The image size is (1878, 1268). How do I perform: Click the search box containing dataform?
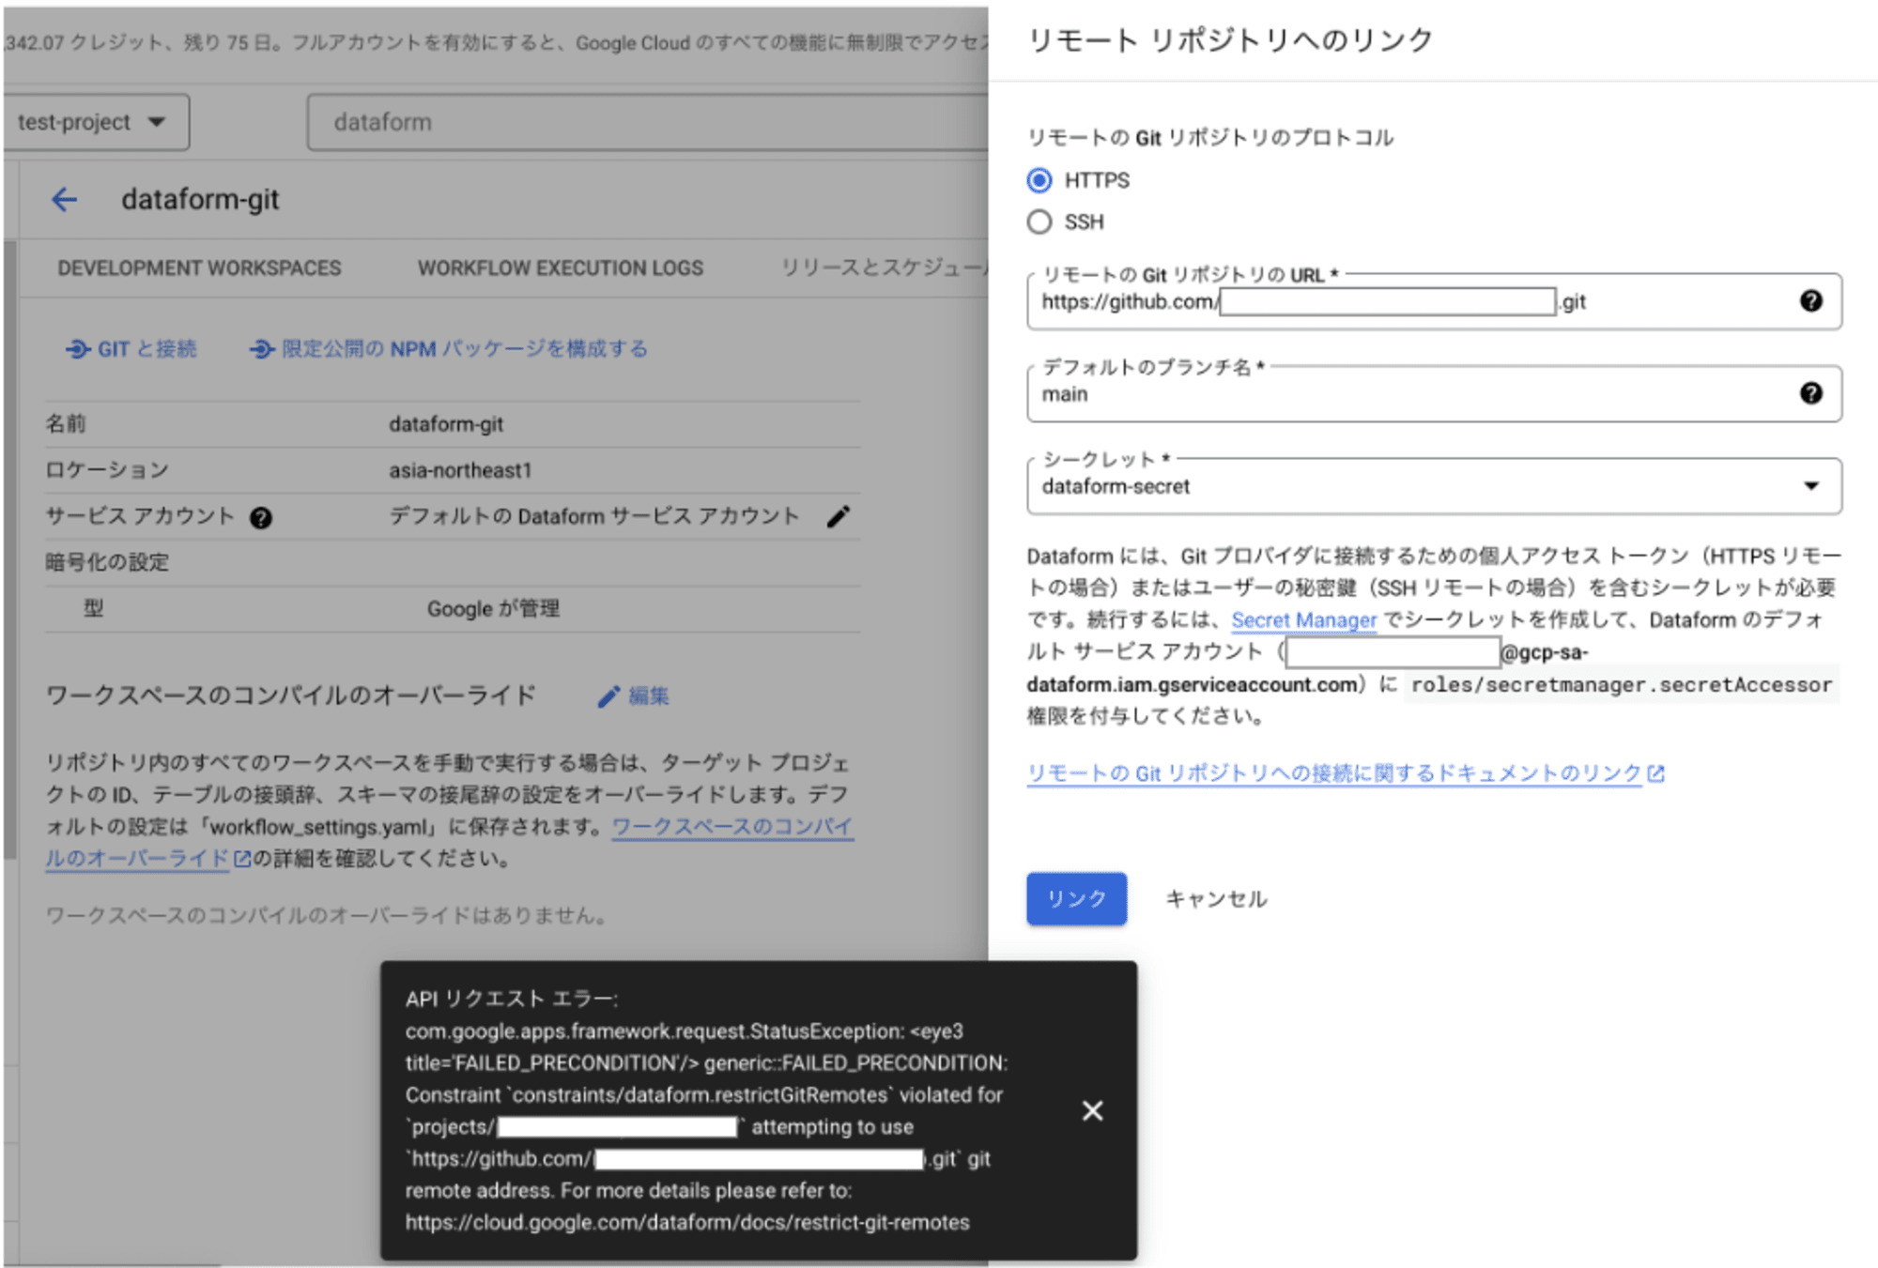648,122
